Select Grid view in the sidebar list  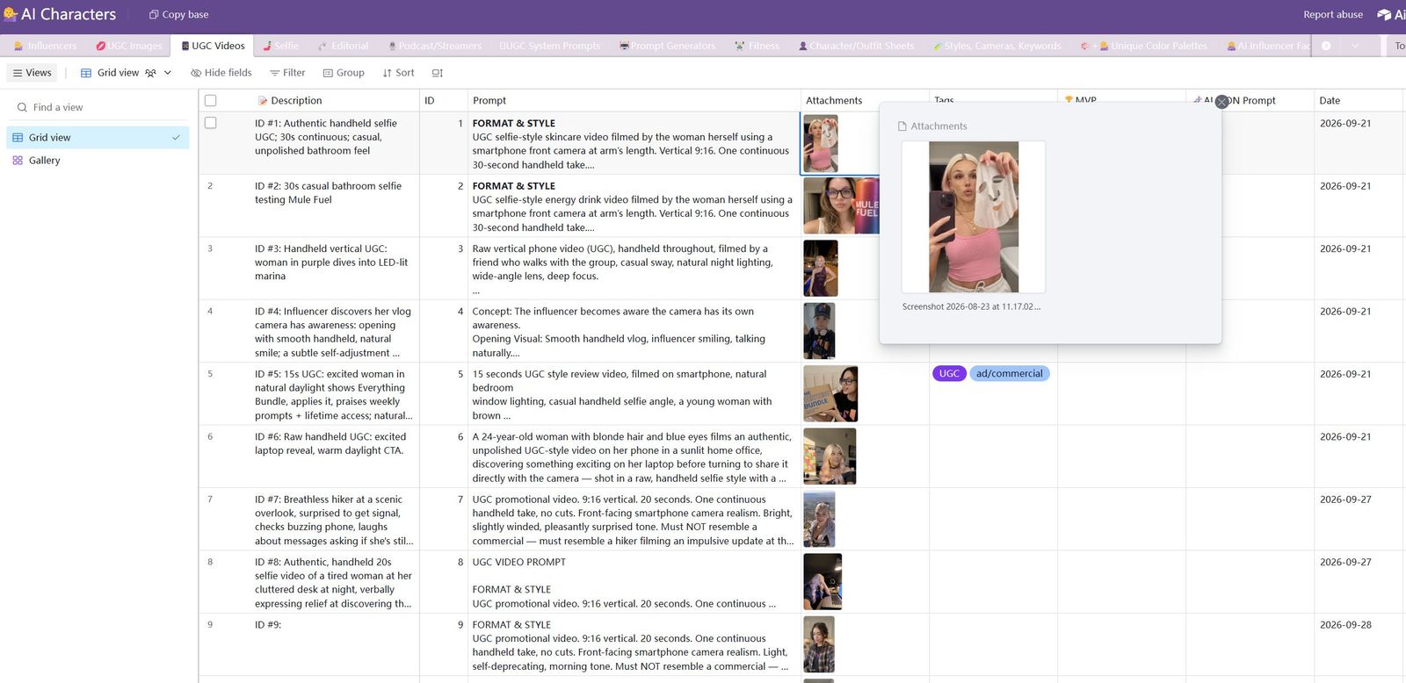click(x=98, y=138)
